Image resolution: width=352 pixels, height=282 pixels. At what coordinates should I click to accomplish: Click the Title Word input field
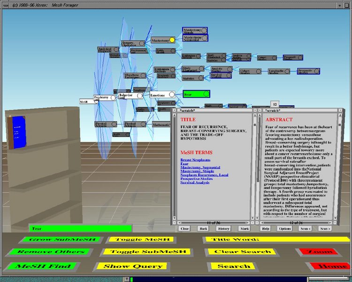pyautogui.click(x=276, y=240)
